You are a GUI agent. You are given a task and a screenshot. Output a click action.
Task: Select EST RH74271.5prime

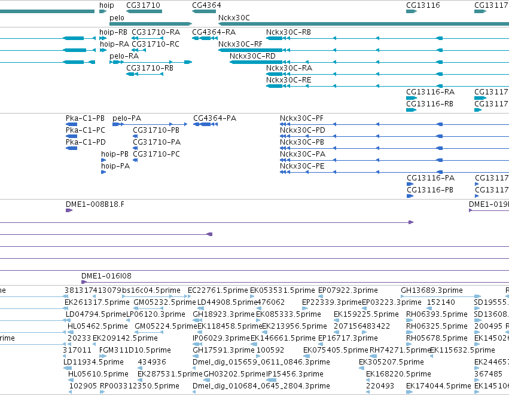400,350
